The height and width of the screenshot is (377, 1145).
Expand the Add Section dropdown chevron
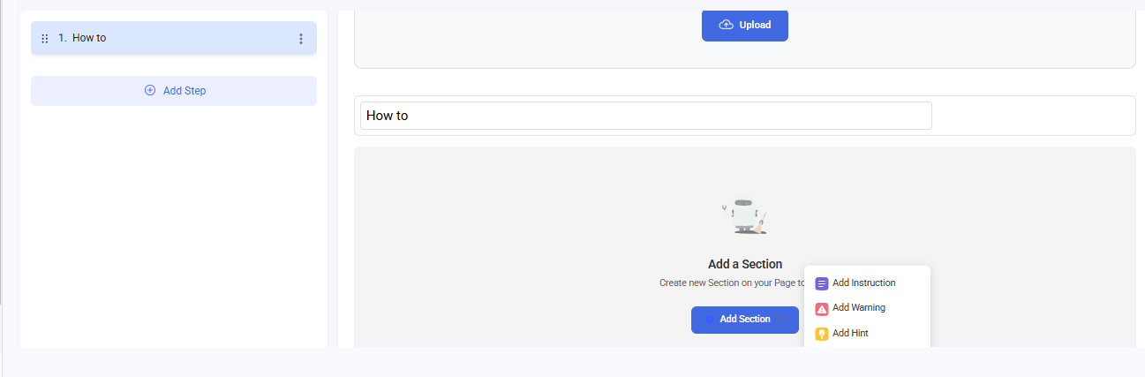(x=782, y=320)
